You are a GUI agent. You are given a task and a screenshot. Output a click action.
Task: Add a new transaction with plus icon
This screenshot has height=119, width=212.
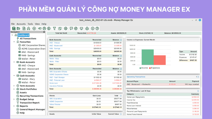pyautogui.click(x=34, y=29)
